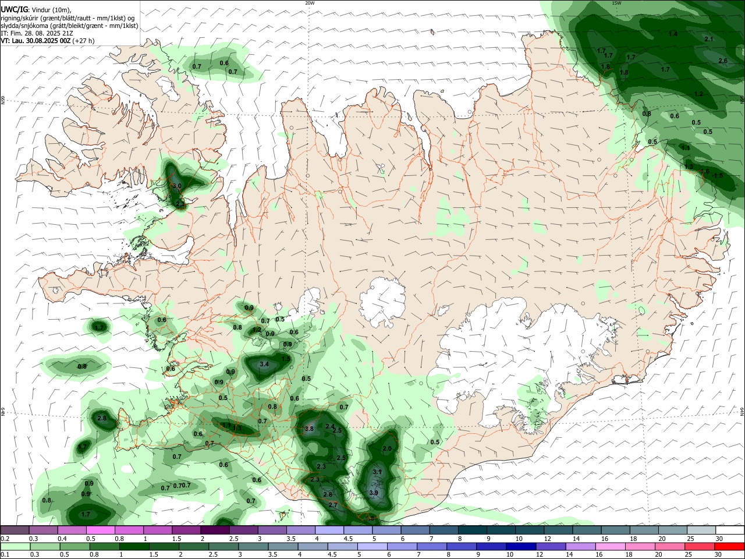The height and width of the screenshot is (559, 745).
Task: Select the white 30 swatch in top legend row
Action: coord(730,530)
